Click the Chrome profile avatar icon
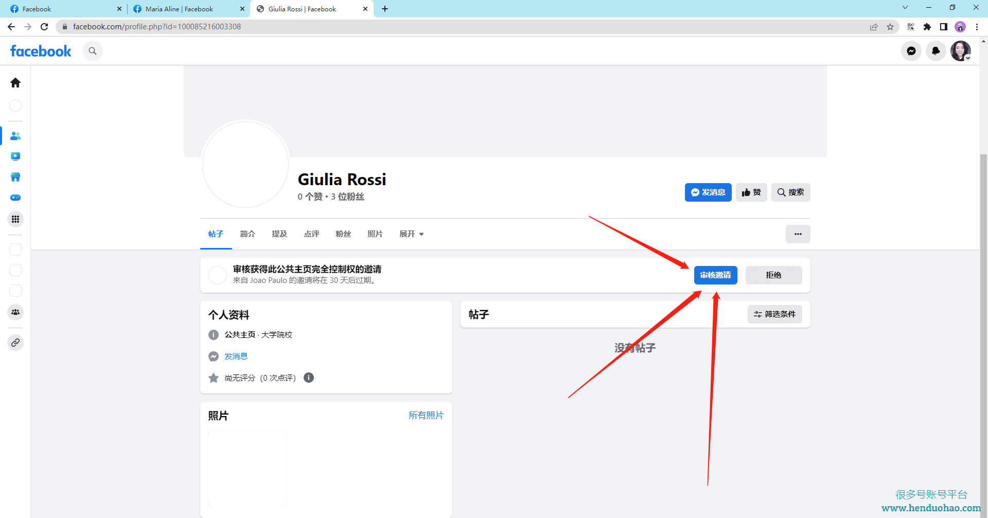The image size is (988, 518). [960, 27]
